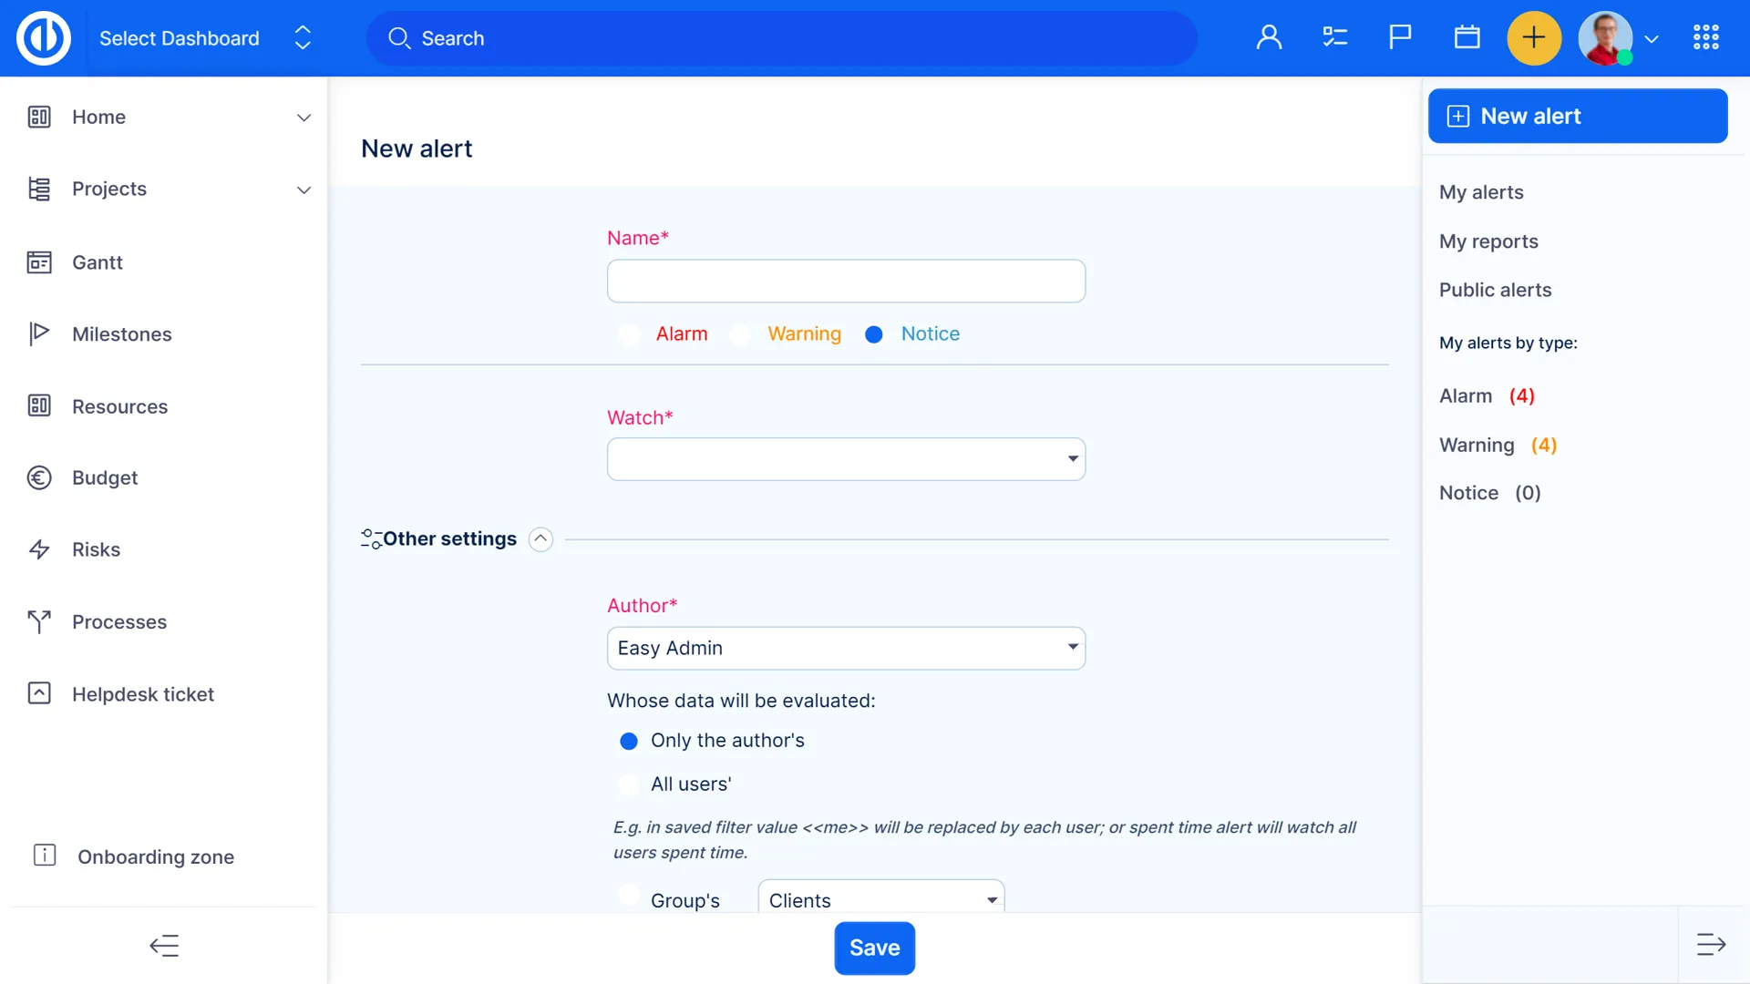Collapse the left sidebar with arrow icon

164,946
